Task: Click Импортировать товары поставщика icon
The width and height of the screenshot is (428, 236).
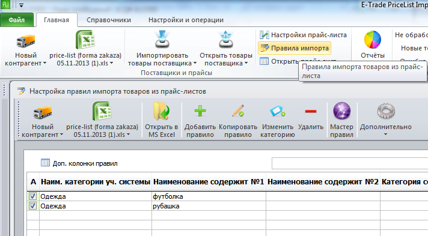Action: pyautogui.click(x=162, y=40)
